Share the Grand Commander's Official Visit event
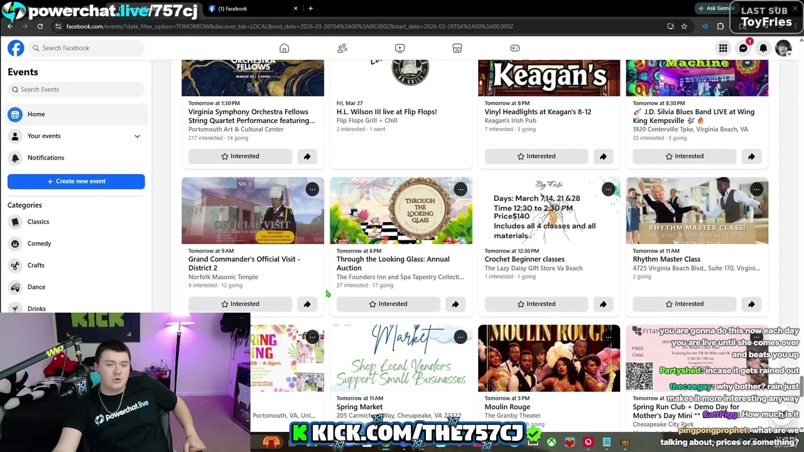Viewport: 804px width, 452px height. coord(307,304)
